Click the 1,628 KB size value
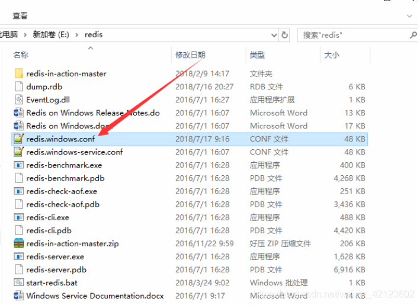This screenshot has height=305, width=420. (x=350, y=257)
